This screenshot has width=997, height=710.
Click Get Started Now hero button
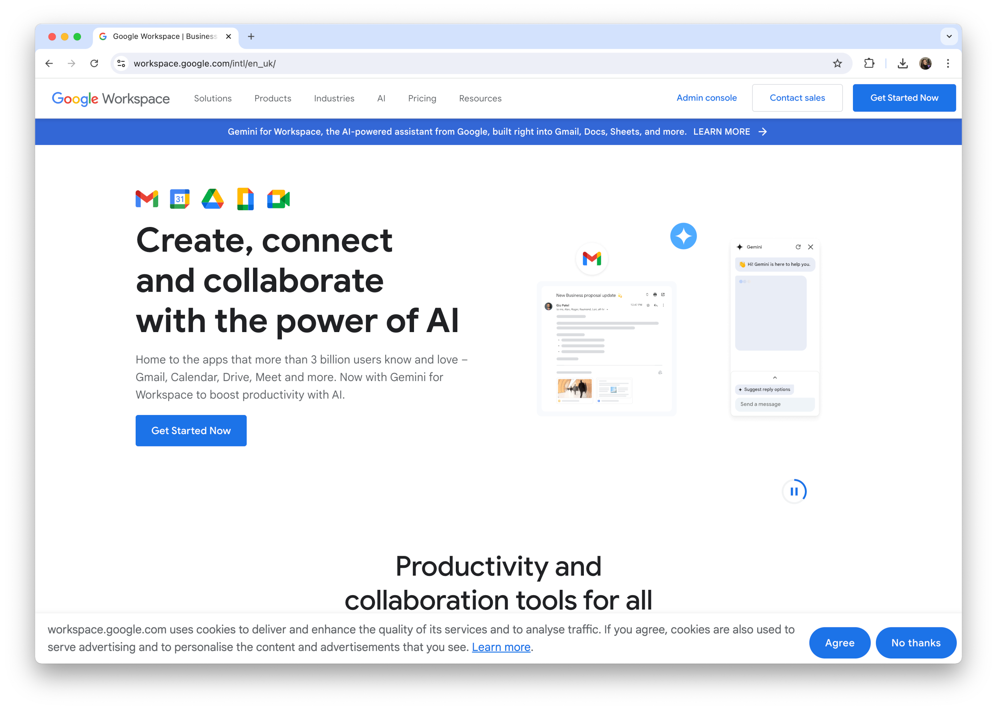pyautogui.click(x=191, y=430)
